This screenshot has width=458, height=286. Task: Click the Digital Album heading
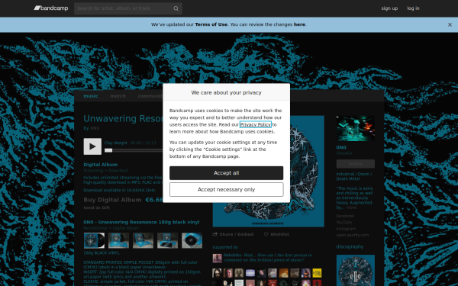[x=101, y=165]
